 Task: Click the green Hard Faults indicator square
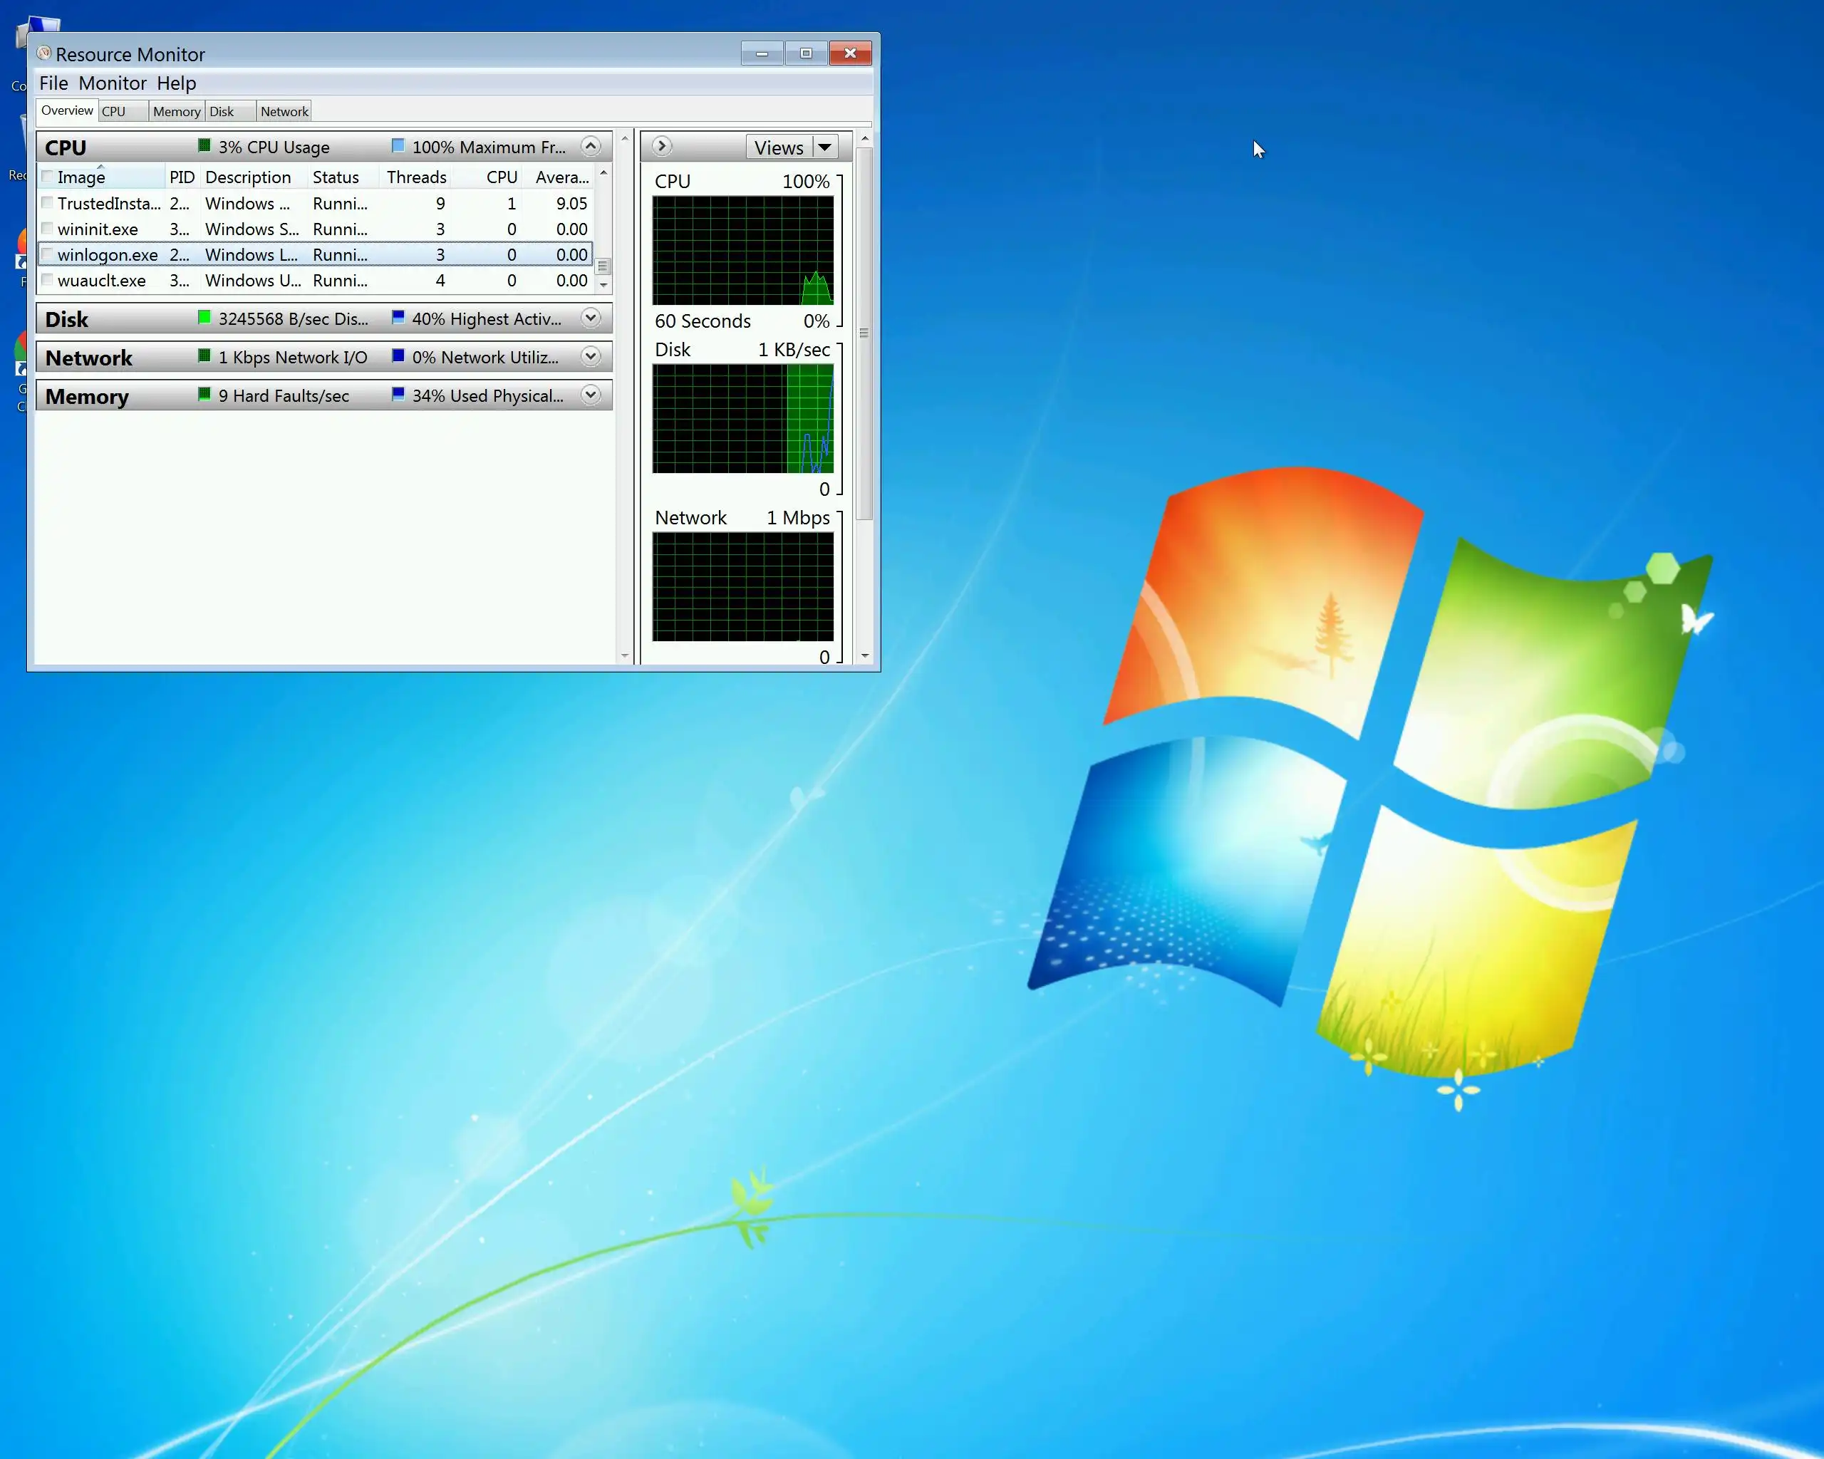(204, 394)
